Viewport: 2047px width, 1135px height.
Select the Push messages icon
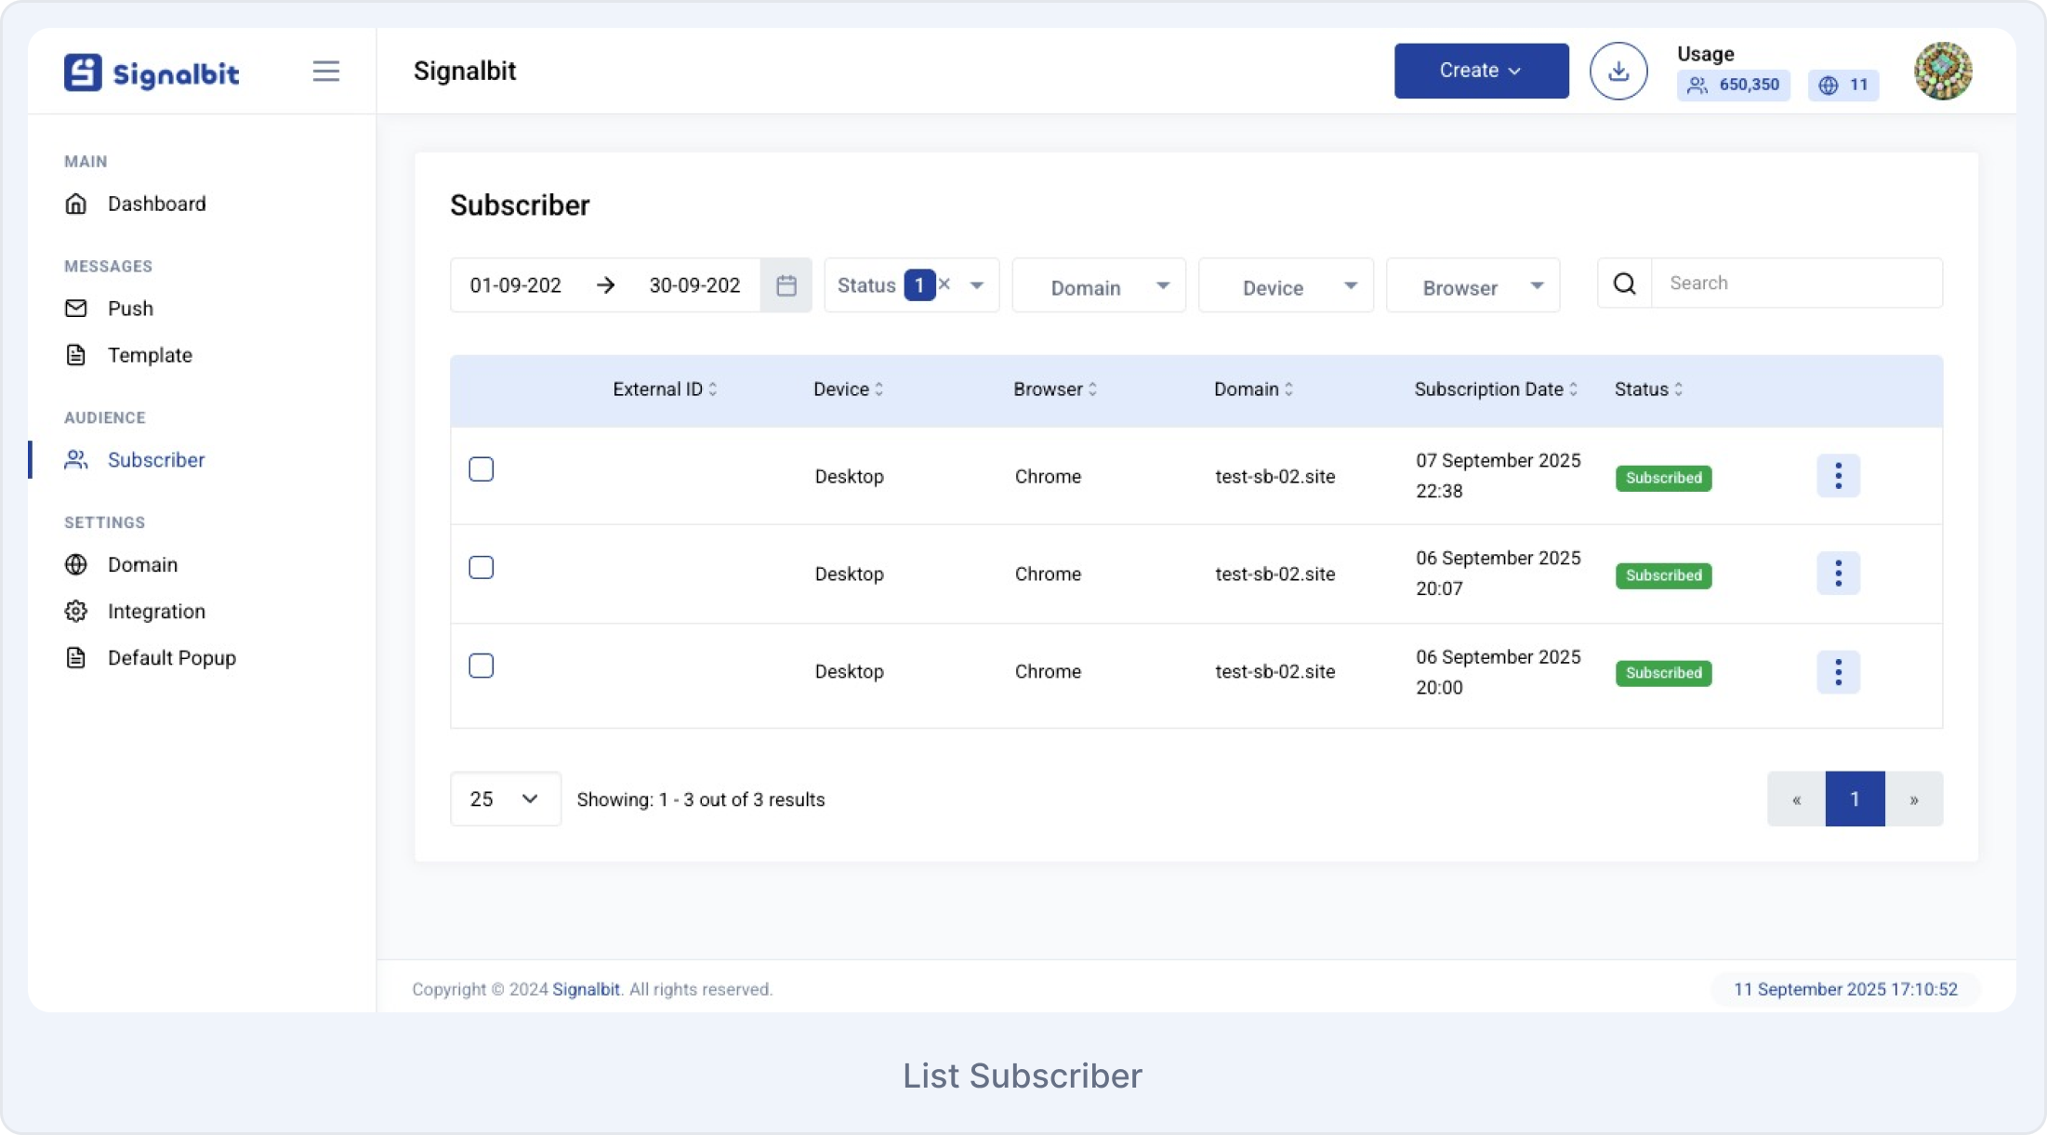(77, 308)
